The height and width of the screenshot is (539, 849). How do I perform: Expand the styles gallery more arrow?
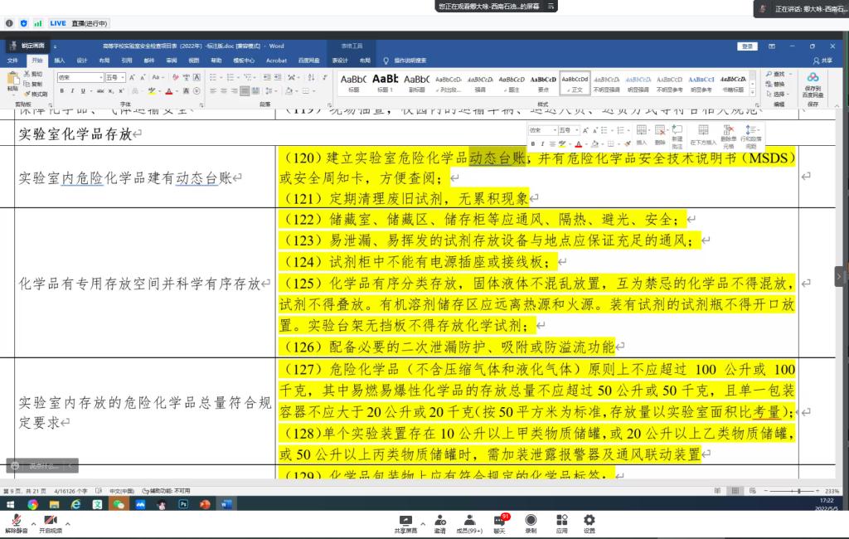[x=754, y=90]
